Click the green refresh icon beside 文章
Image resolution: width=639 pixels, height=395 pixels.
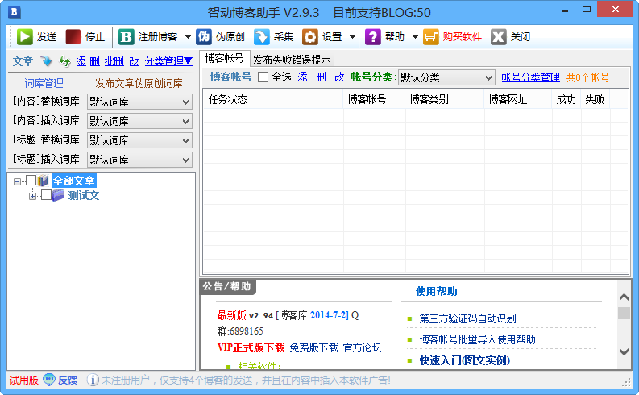(64, 61)
